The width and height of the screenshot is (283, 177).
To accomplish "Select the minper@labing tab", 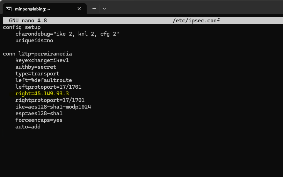I will 45,9.
